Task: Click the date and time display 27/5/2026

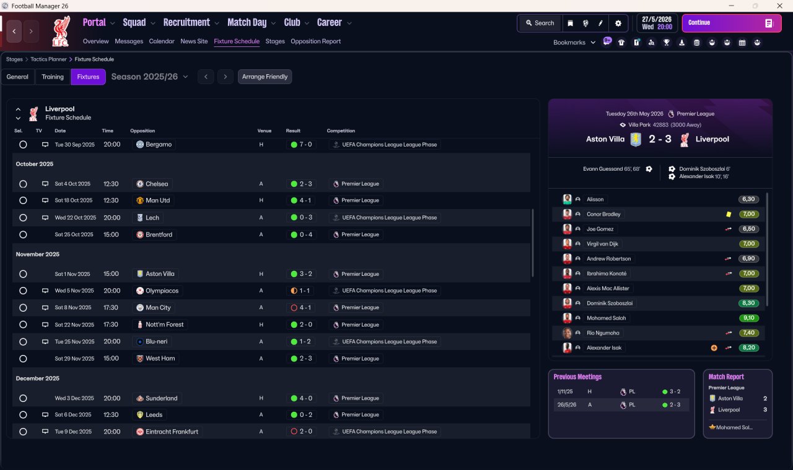Action: pyautogui.click(x=657, y=23)
